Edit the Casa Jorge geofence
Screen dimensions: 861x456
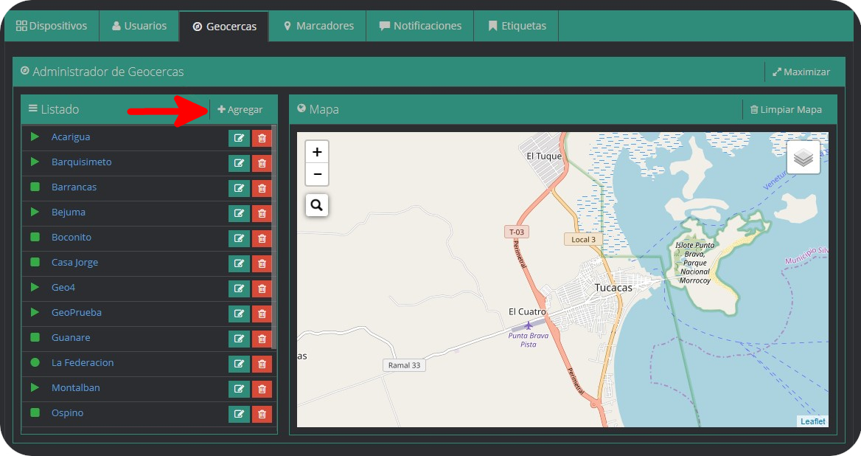239,263
